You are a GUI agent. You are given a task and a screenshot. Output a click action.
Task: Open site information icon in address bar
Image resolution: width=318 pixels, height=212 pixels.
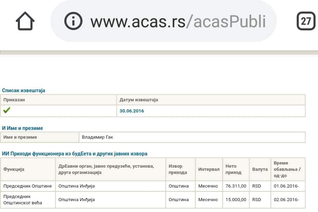tap(73, 21)
